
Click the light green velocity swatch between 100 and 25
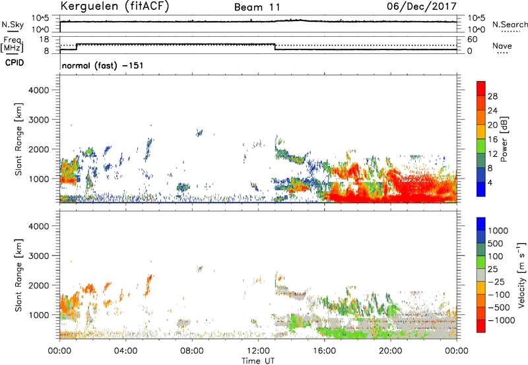(x=481, y=262)
